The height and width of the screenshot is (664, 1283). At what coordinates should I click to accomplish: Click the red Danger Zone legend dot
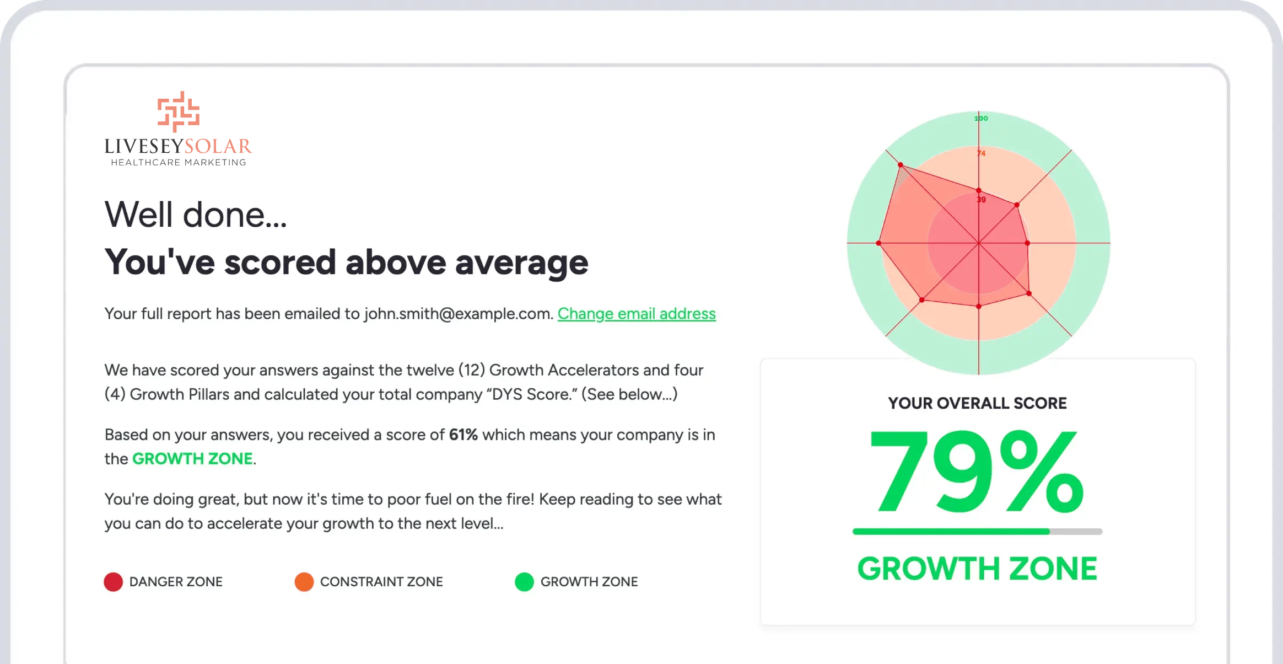114,582
